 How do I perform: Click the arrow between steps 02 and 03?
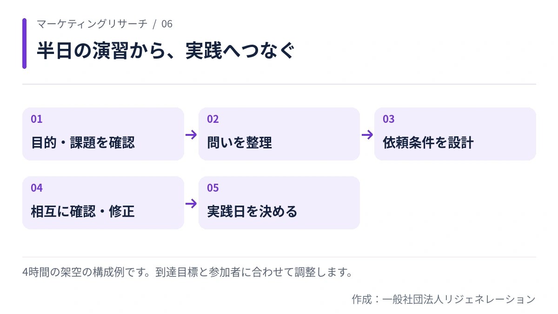click(x=367, y=134)
